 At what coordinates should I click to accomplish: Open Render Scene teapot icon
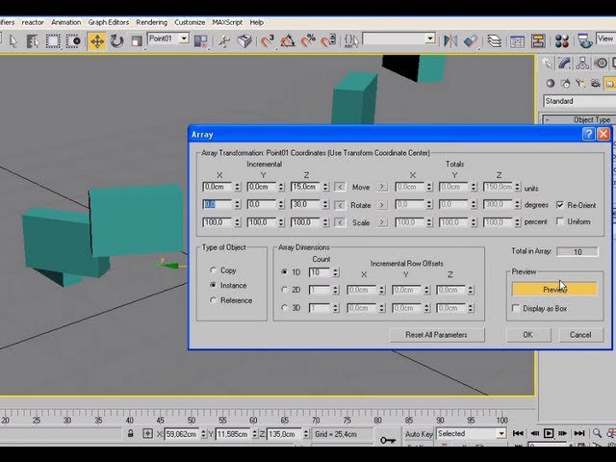tap(585, 40)
